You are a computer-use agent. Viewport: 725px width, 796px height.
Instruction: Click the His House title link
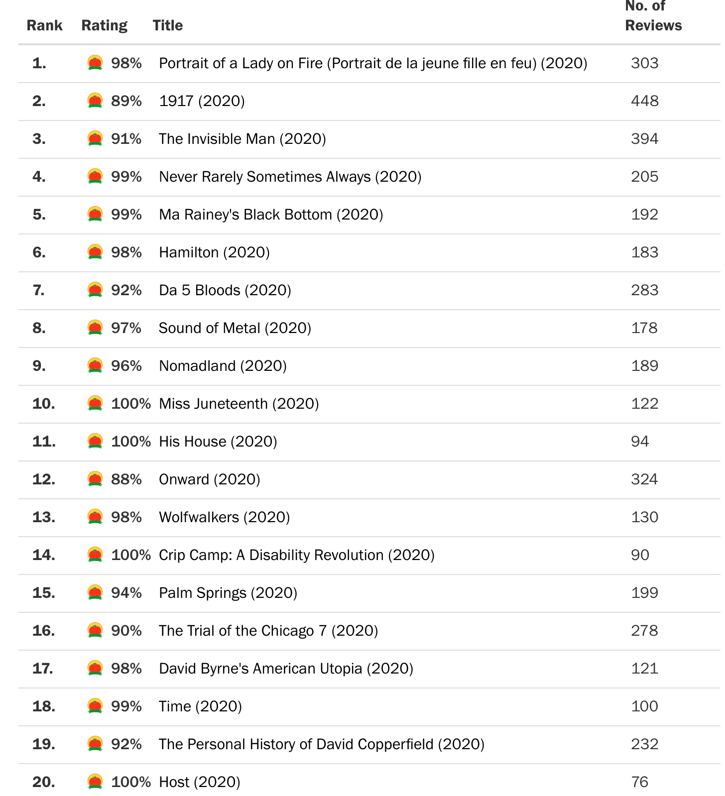(218, 442)
